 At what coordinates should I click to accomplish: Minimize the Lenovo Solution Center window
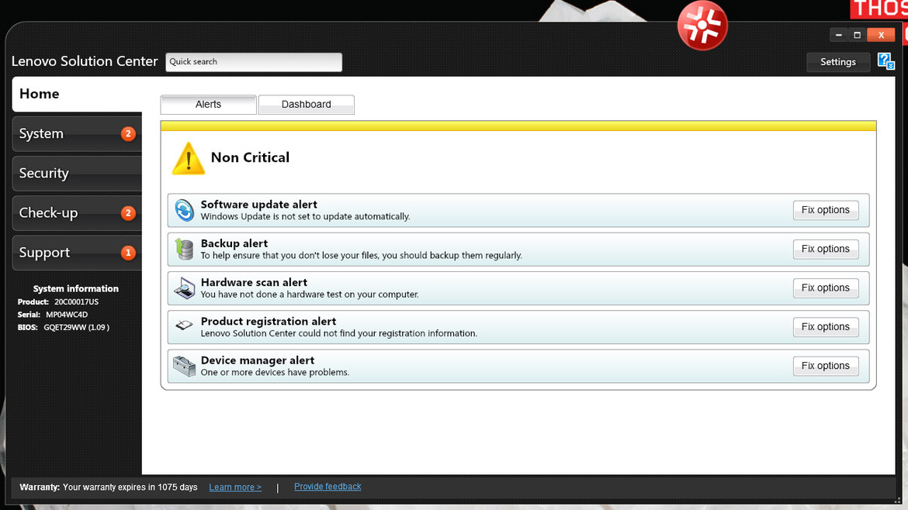tap(838, 36)
